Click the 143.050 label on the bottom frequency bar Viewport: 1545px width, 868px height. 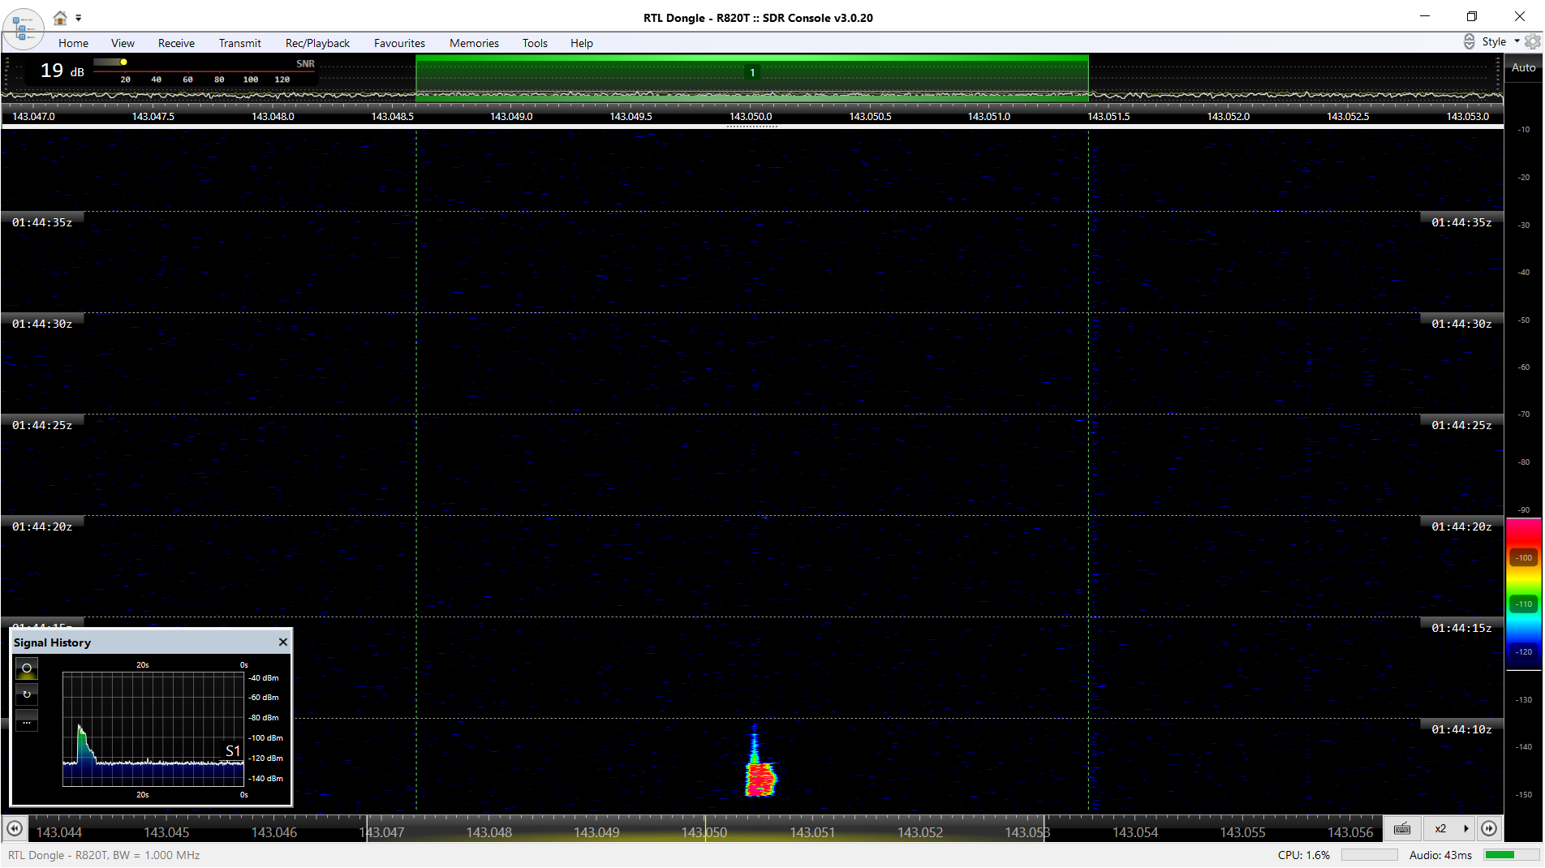pos(704,832)
